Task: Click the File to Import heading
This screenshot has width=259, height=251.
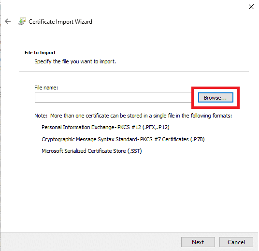Action: click(x=40, y=53)
